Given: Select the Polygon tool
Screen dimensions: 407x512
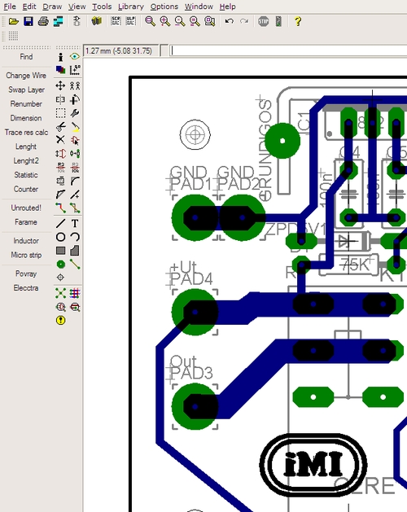Looking at the screenshot, I should (x=75, y=251).
